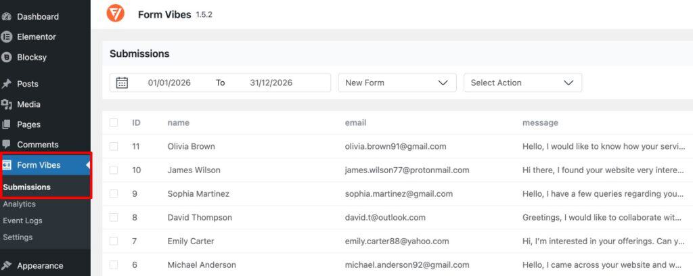
Task: Click the Media sidebar icon
Action: click(x=6, y=104)
